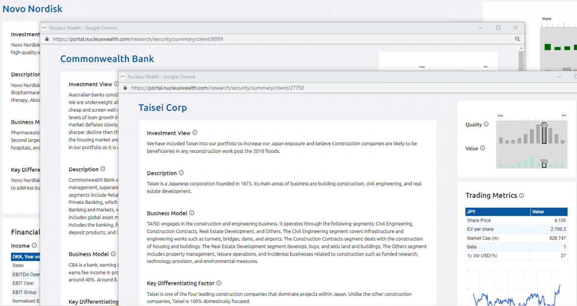The height and width of the screenshot is (306, 577).
Task: Click the info icon beside Commonwealth Bank Investment View
Action: (x=116, y=84)
